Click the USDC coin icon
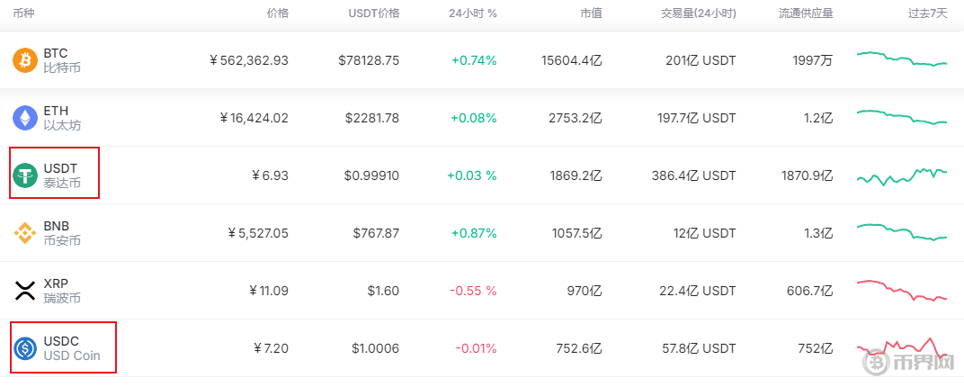964x387 pixels. point(24,347)
